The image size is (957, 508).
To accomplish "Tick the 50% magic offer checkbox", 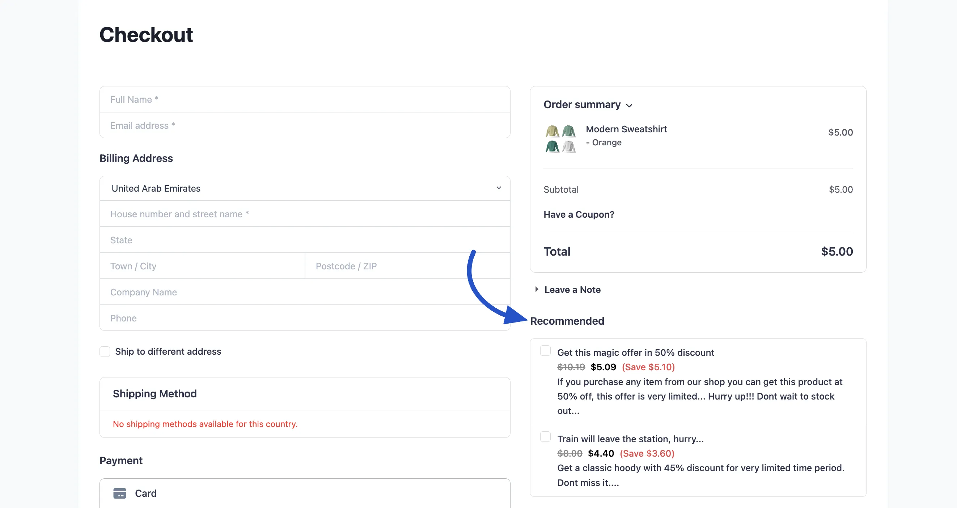I will [x=545, y=351].
